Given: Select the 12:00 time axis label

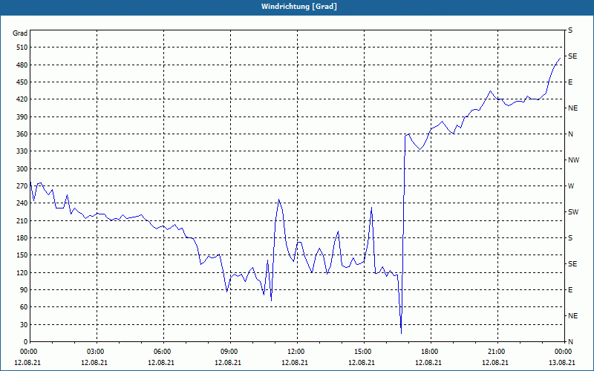Looking at the screenshot, I should (294, 351).
